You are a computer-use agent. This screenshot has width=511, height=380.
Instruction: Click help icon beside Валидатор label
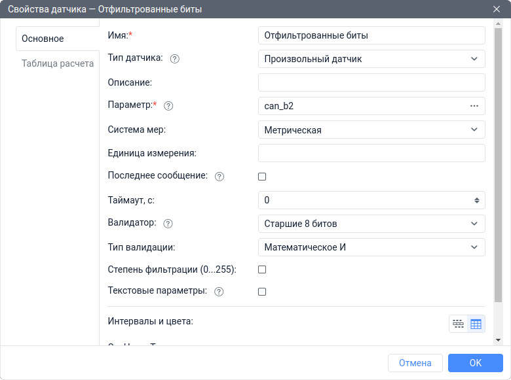pyautogui.click(x=168, y=224)
